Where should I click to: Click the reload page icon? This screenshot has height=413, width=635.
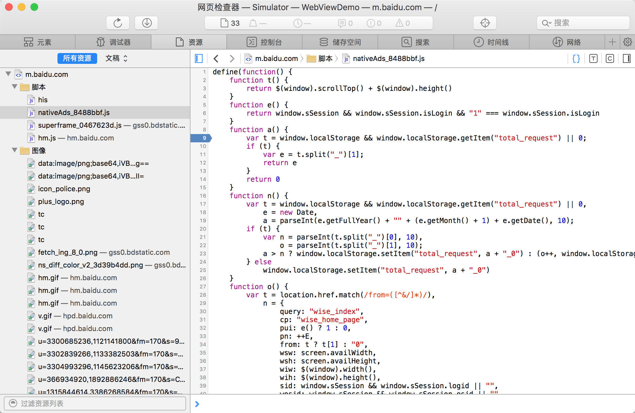coord(118,23)
